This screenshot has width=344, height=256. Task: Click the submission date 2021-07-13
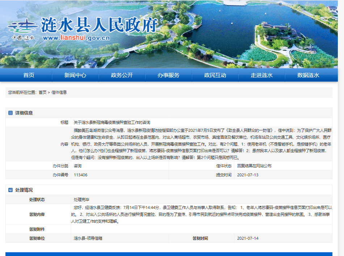point(248,175)
